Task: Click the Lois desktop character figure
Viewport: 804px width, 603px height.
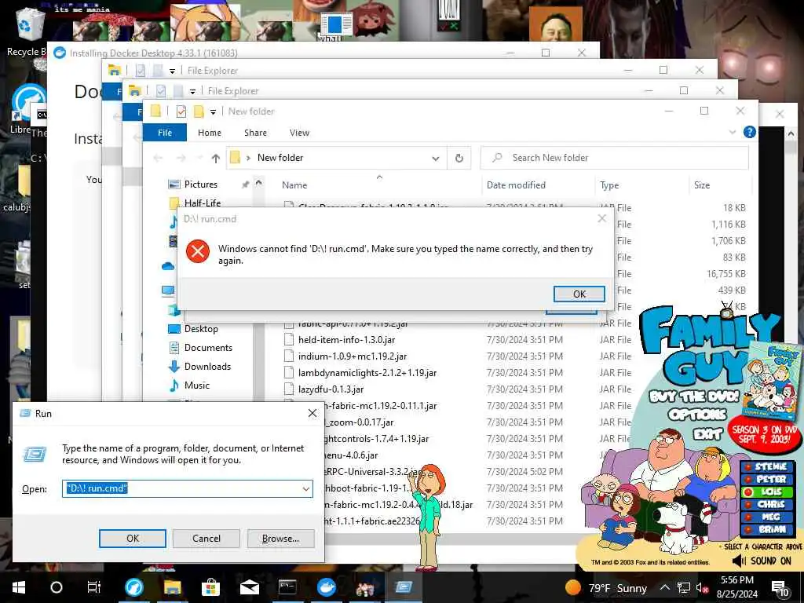Action: tap(428, 517)
